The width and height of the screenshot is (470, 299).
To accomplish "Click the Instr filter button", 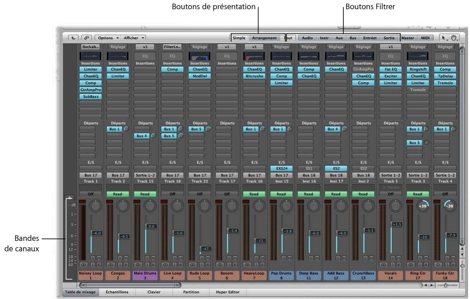I will [324, 38].
